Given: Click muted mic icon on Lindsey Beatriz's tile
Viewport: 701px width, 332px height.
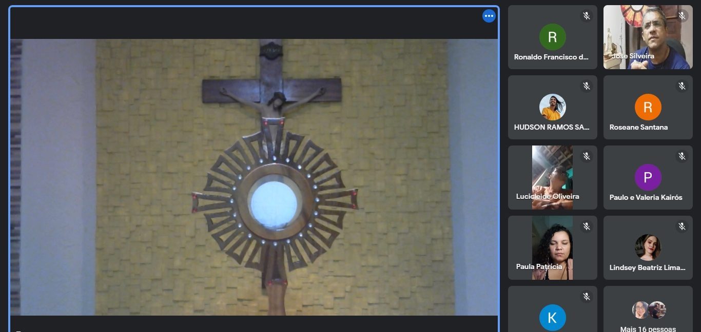Looking at the screenshot, I should (x=681, y=226).
